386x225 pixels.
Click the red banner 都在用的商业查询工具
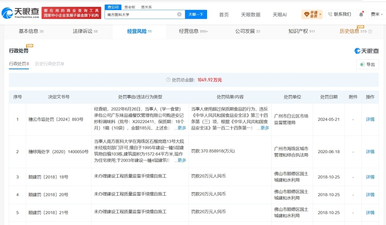coord(72,13)
